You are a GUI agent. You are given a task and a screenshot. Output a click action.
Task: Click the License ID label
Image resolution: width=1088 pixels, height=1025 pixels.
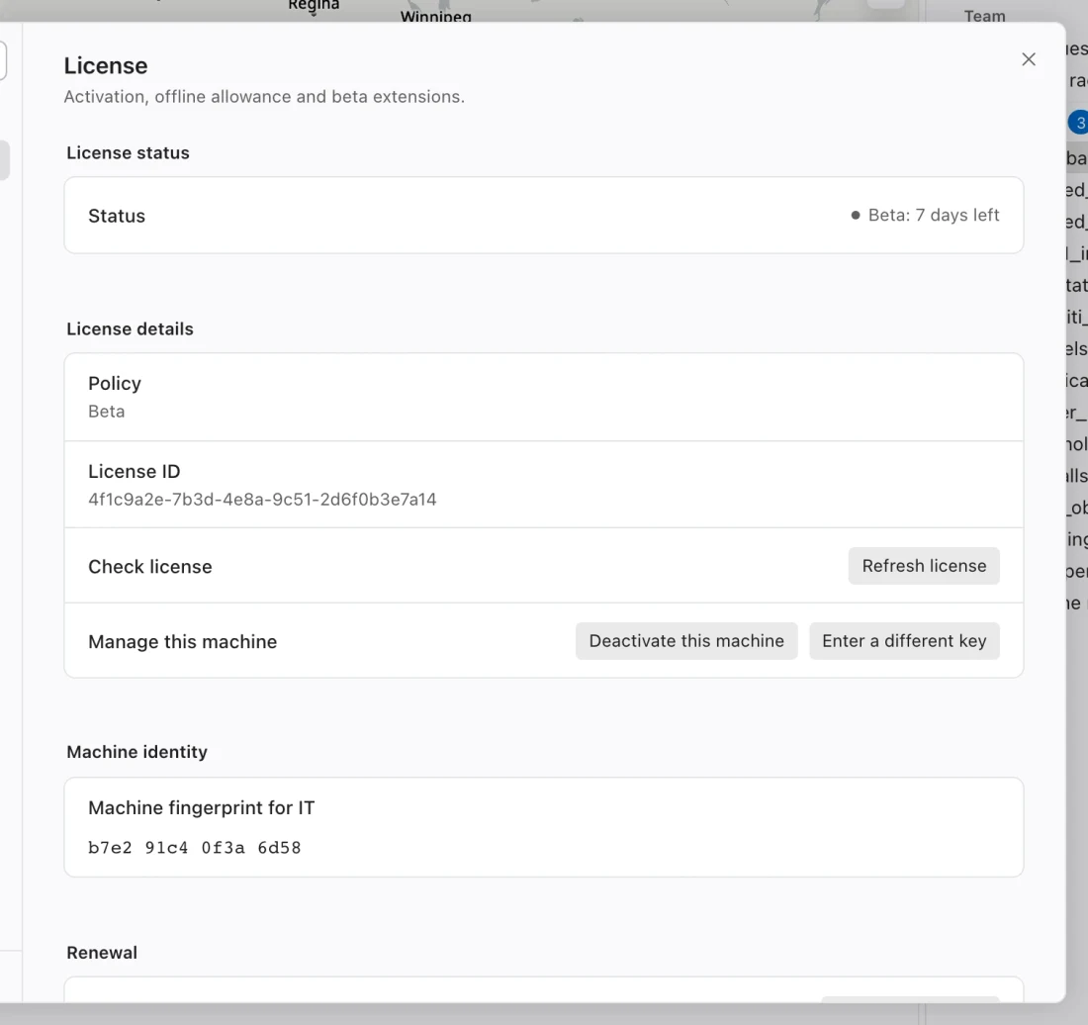click(x=134, y=472)
